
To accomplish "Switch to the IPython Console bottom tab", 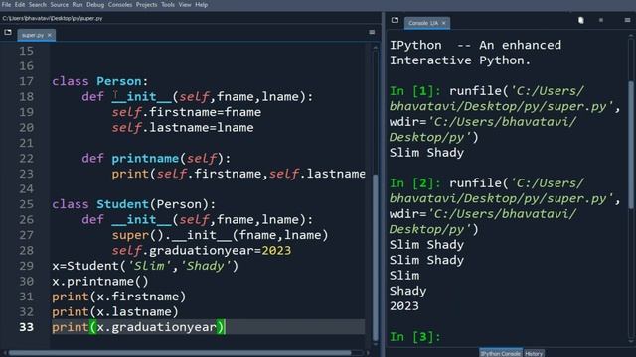I will pos(501,353).
